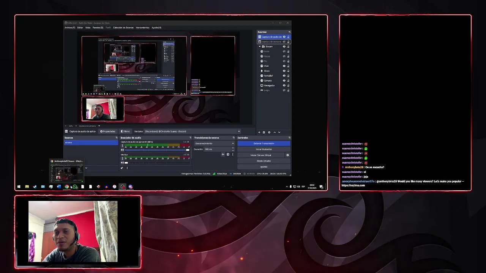The image size is (486, 273).
Task: Open the Desvanecimiento transition dropdown
Action: tap(215, 143)
